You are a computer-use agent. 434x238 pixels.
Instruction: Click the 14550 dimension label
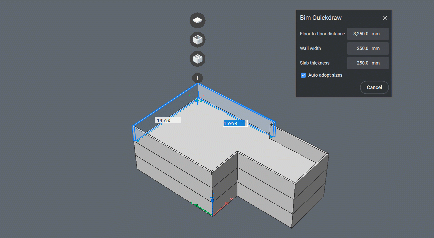tap(168, 120)
